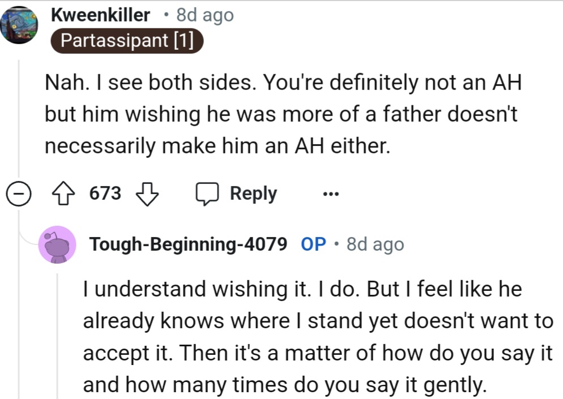Open the three-dot more options menu
The height and width of the screenshot is (399, 563).
coord(330,194)
